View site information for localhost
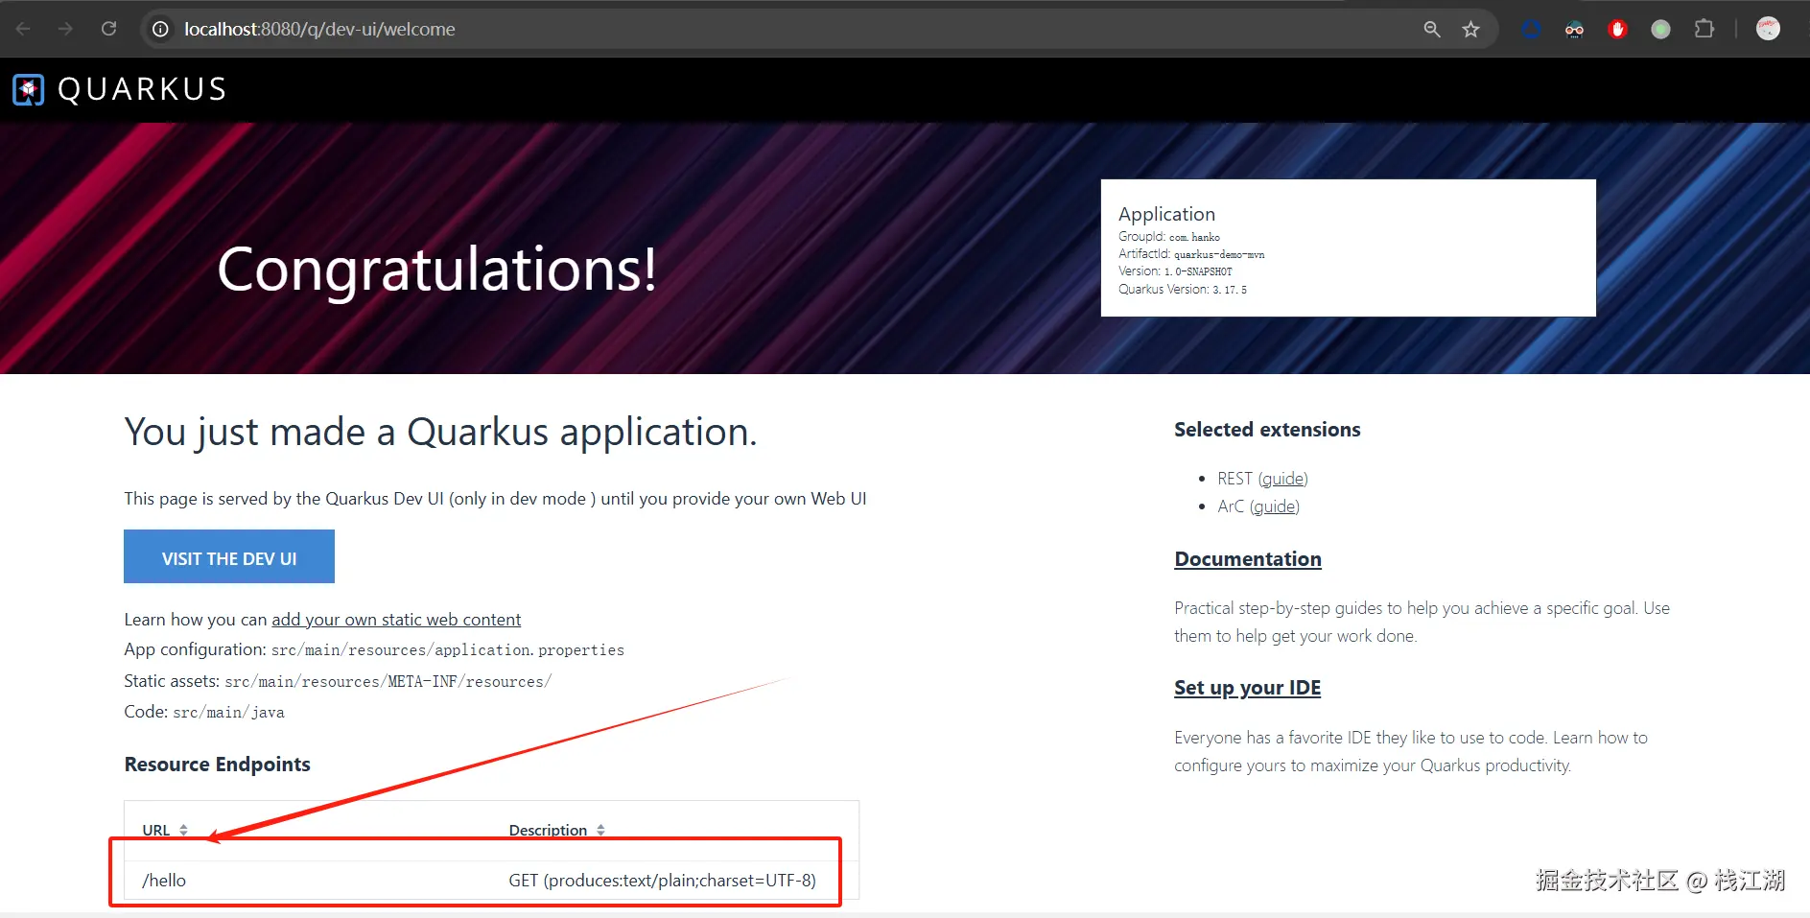Screen dimensions: 1810x918 click(160, 30)
